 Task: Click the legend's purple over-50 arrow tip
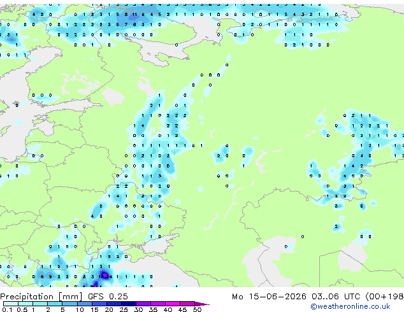[202, 304]
